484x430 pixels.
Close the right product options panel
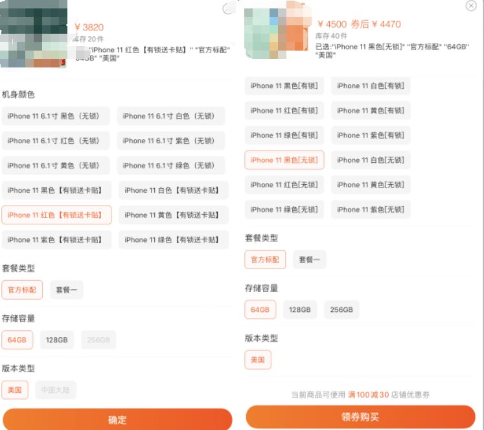(471, 6)
